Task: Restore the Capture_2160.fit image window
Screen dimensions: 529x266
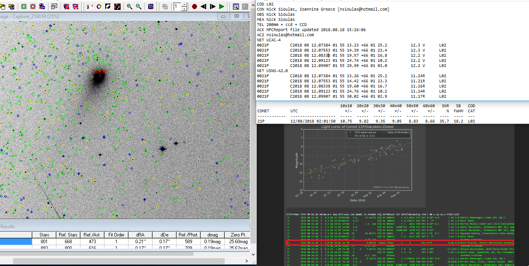Action: 237,16
